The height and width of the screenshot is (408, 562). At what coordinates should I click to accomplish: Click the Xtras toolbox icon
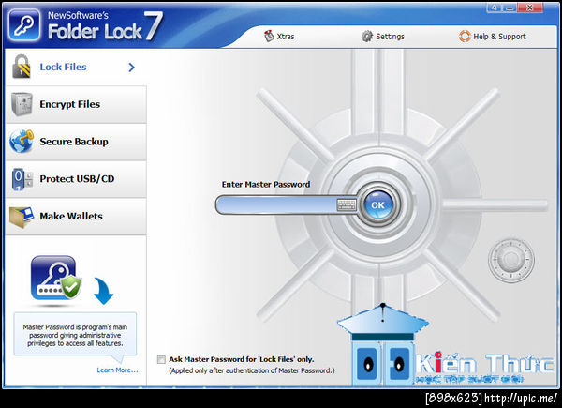tap(269, 37)
